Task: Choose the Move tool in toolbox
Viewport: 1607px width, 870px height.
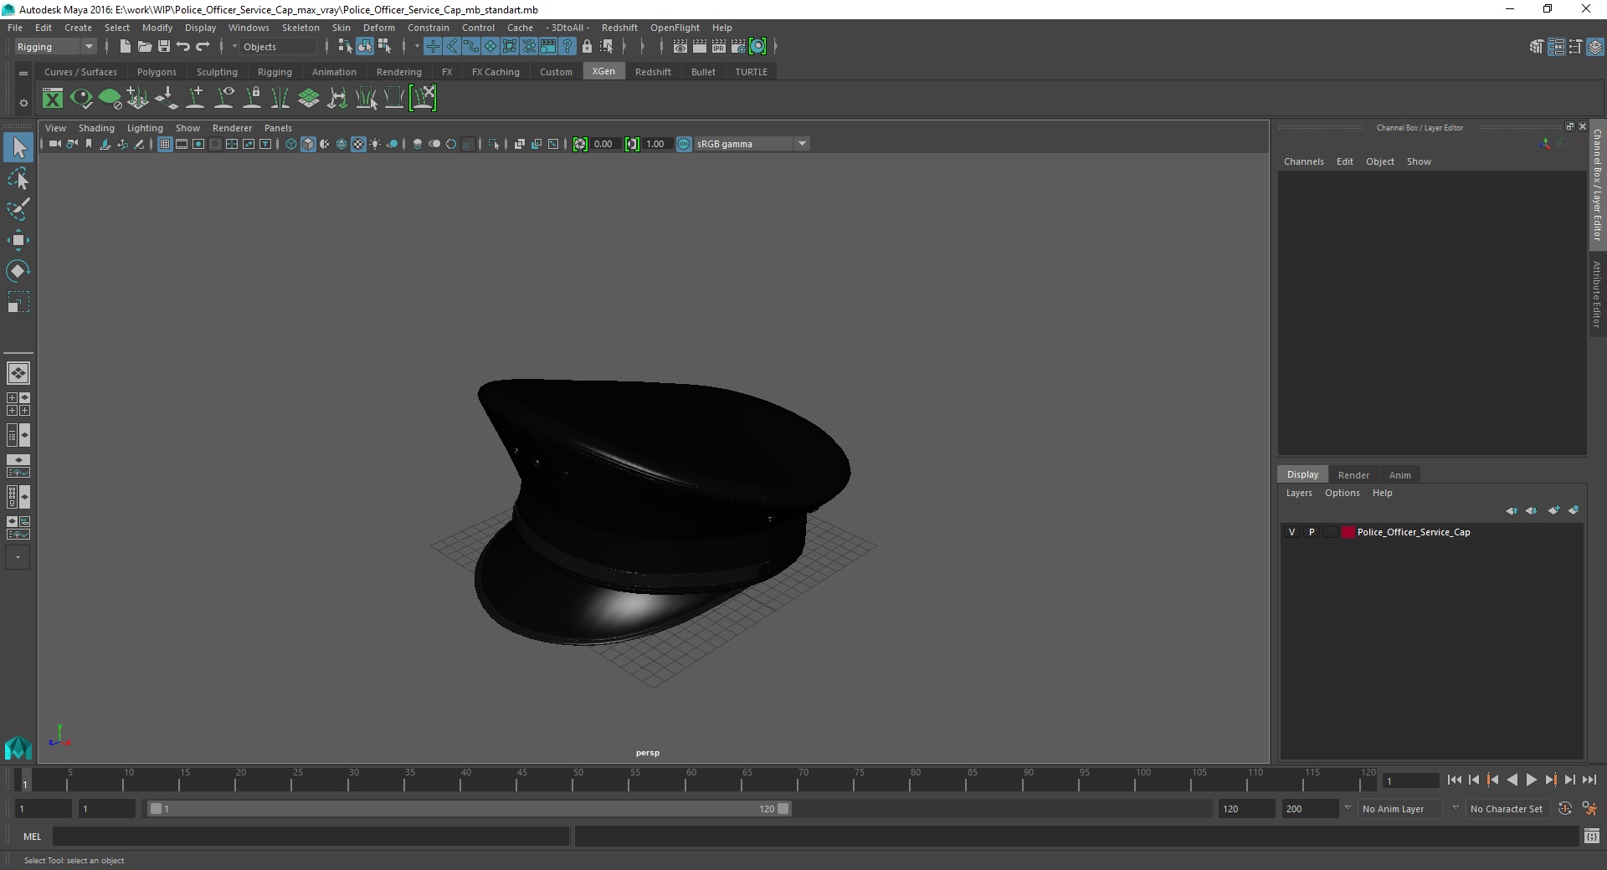Action: [x=18, y=240]
